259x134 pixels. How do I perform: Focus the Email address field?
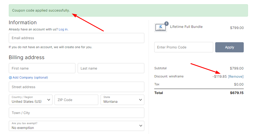coord(76,38)
